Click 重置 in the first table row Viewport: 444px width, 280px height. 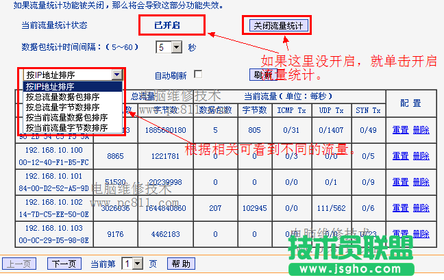[401, 130]
